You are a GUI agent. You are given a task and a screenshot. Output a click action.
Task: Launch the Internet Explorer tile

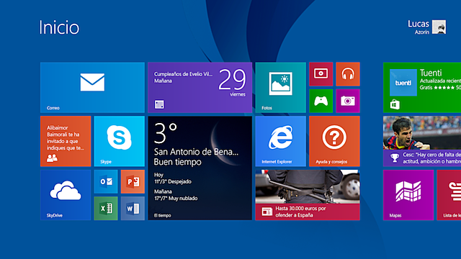click(280, 141)
